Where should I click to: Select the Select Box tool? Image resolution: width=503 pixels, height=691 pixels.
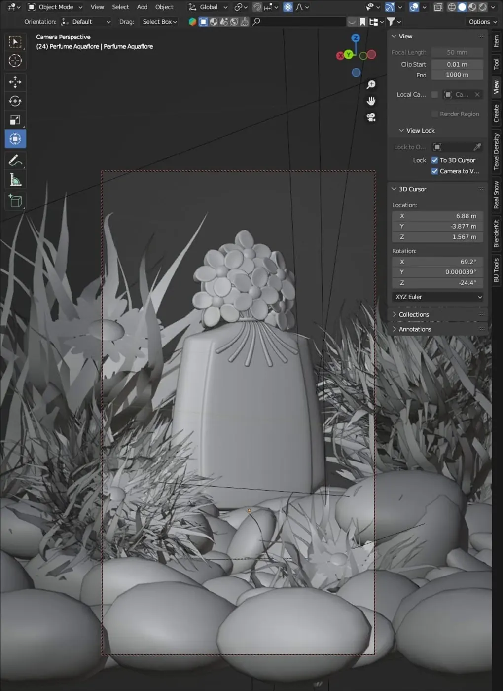pyautogui.click(x=15, y=42)
